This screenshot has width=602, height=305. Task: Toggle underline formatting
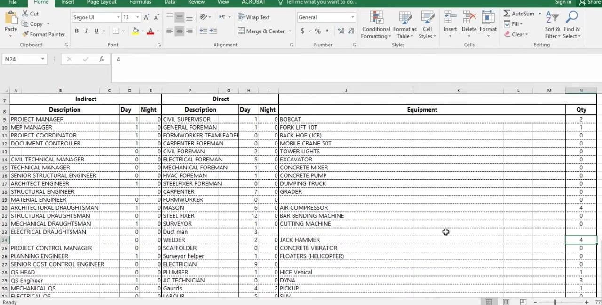(x=96, y=31)
